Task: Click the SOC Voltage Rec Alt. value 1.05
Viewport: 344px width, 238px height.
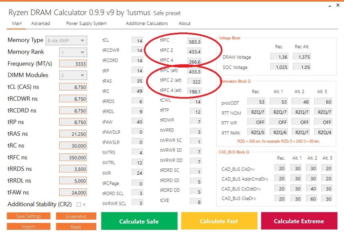Action: click(302, 67)
